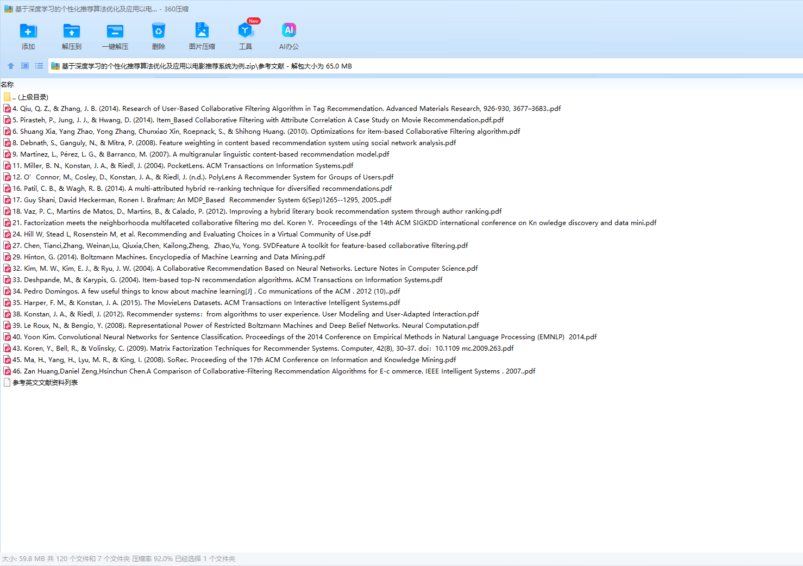803x566 pixels.
Task: Click the PDF icon of the Qiu file
Action: pyautogui.click(x=7, y=109)
